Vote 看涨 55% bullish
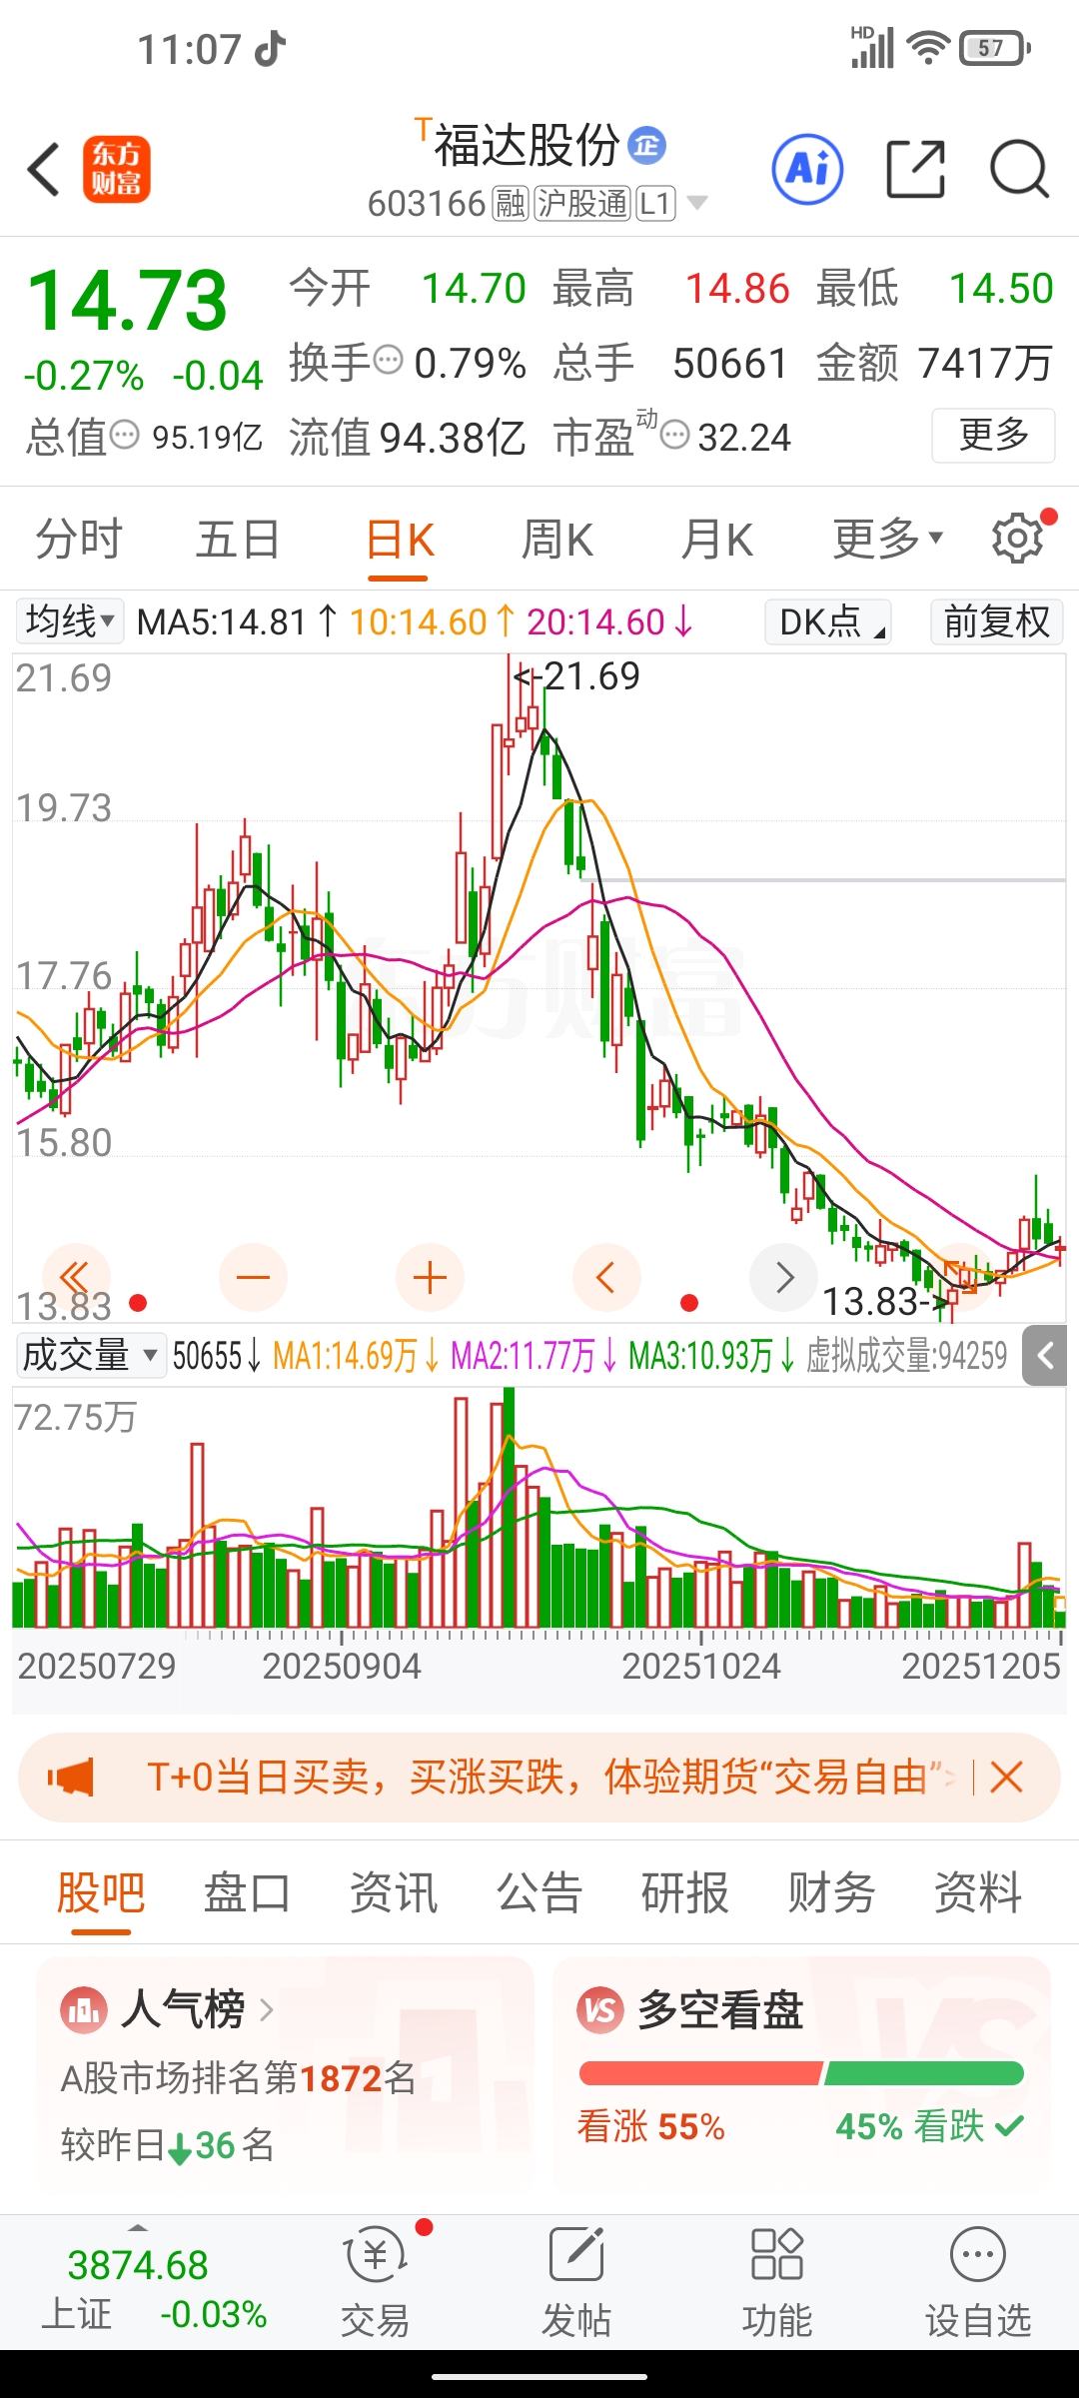Image resolution: width=1079 pixels, height=2398 pixels. coord(650,2126)
